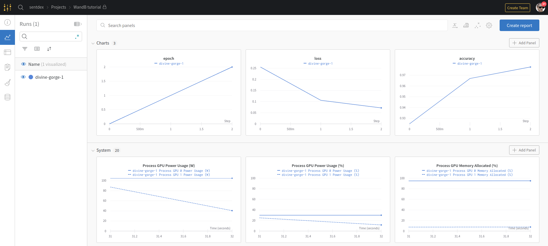Screen dimensions: 548x246
Task: Open panel settings gear icon
Action: pyautogui.click(x=489, y=26)
